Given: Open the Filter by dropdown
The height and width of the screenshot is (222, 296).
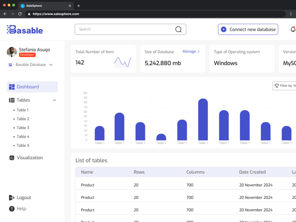Looking at the screenshot, I should pos(284,86).
